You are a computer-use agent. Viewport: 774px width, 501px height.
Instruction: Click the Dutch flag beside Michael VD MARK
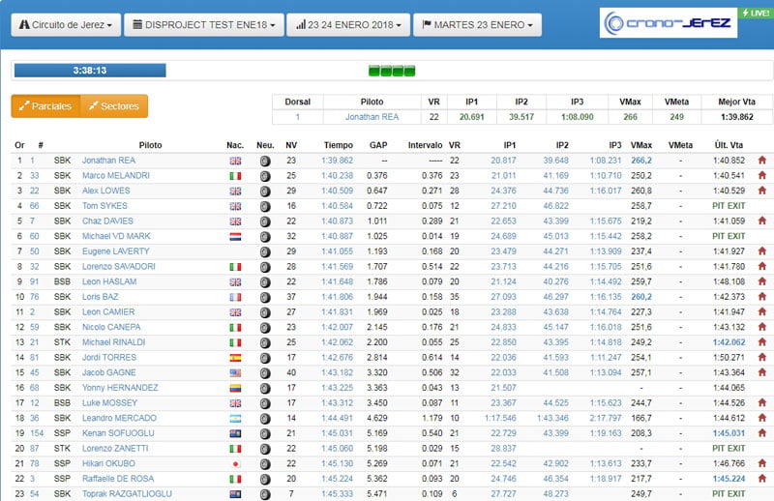(x=234, y=236)
